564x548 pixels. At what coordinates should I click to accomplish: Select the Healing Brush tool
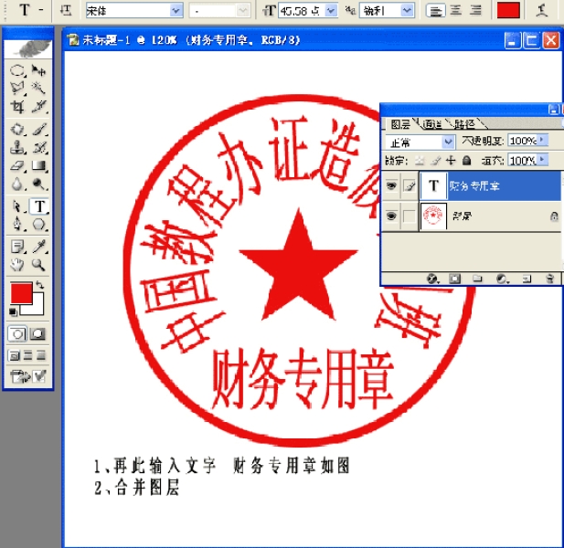coord(16,130)
